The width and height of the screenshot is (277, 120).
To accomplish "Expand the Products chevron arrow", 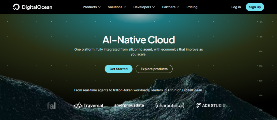I will pyautogui.click(x=99, y=7).
